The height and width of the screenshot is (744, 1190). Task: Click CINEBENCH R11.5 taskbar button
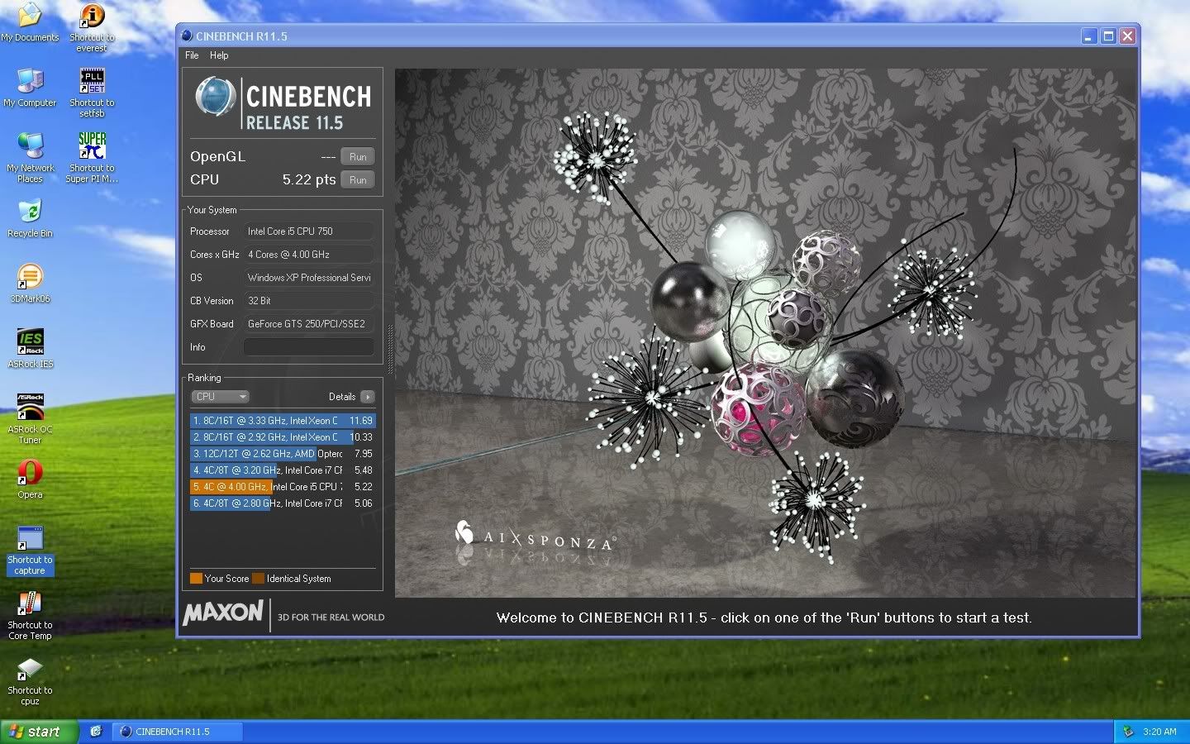tap(178, 732)
